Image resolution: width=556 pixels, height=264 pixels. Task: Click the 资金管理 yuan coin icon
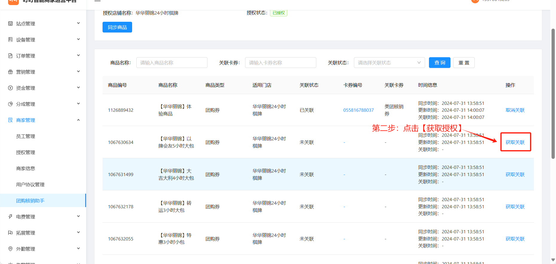click(x=10, y=88)
